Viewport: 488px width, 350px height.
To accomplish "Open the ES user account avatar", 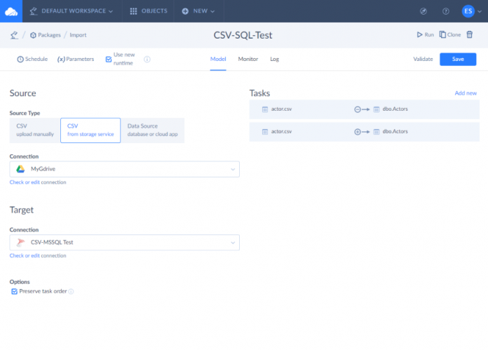I will pos(468,11).
